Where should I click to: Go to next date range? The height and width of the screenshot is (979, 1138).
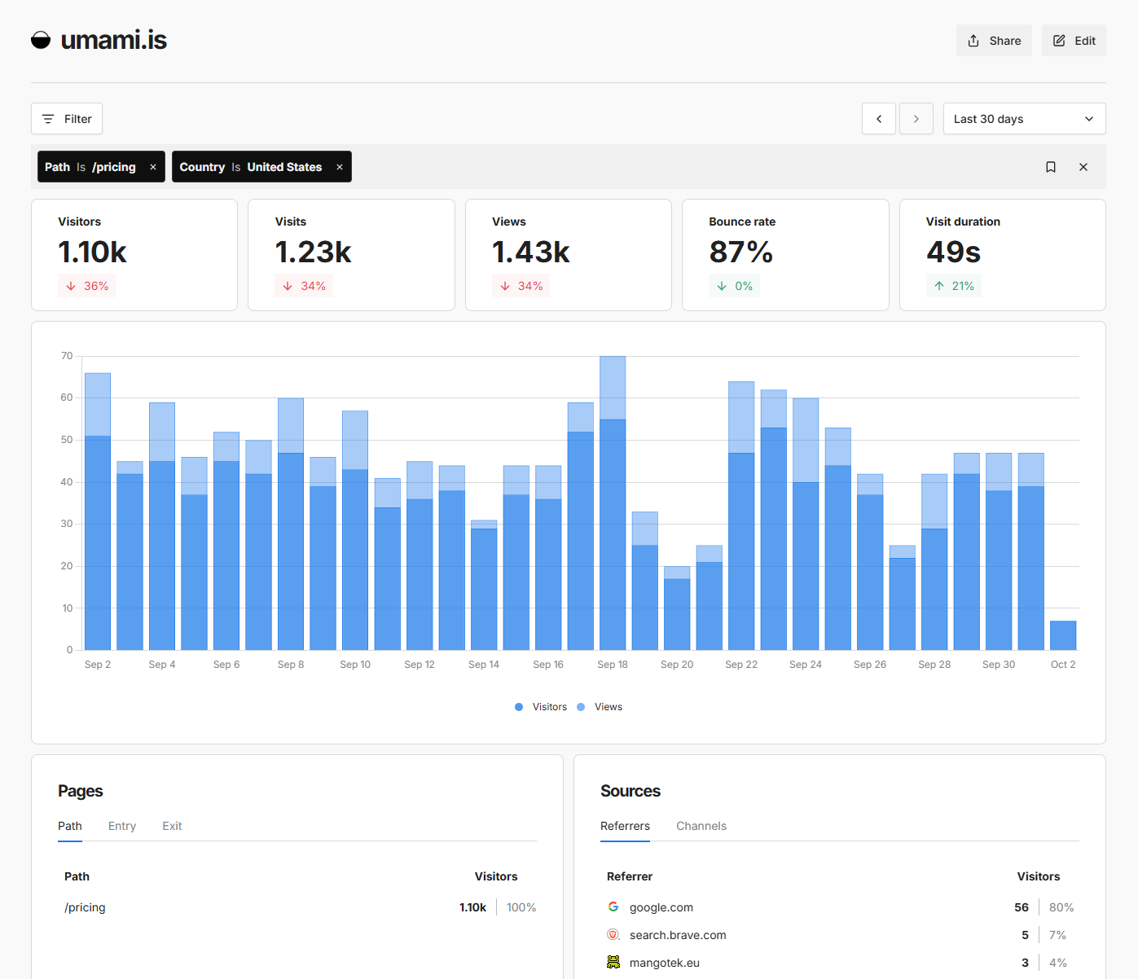[916, 119]
